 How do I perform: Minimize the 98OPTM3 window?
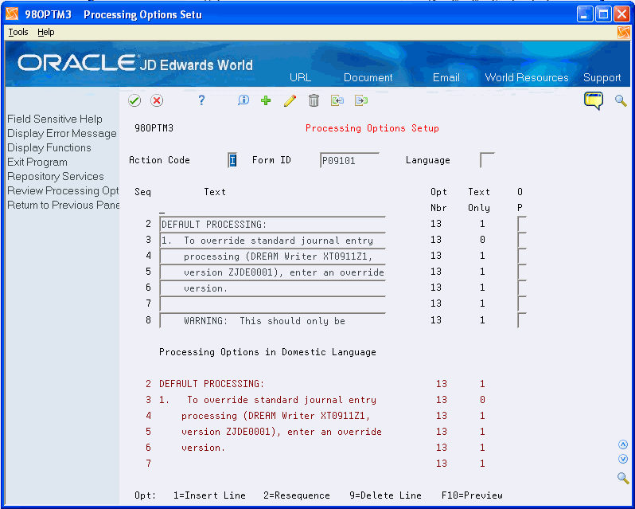(585, 14)
